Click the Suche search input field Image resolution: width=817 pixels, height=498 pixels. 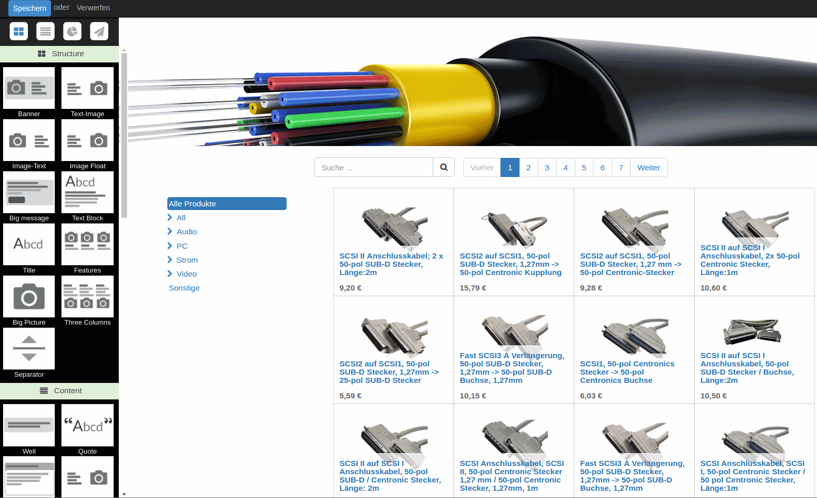[373, 168]
